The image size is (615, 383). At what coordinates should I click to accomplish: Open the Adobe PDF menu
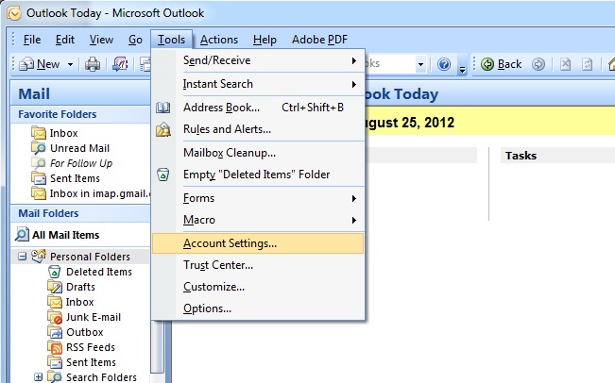319,40
